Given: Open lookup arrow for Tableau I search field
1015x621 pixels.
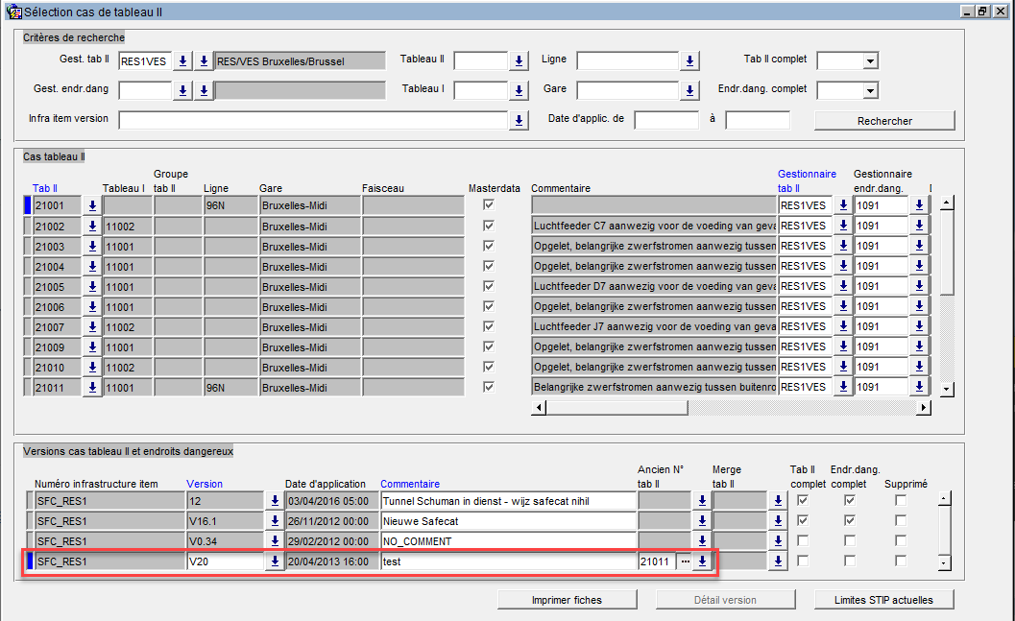Looking at the screenshot, I should pyautogui.click(x=519, y=90).
